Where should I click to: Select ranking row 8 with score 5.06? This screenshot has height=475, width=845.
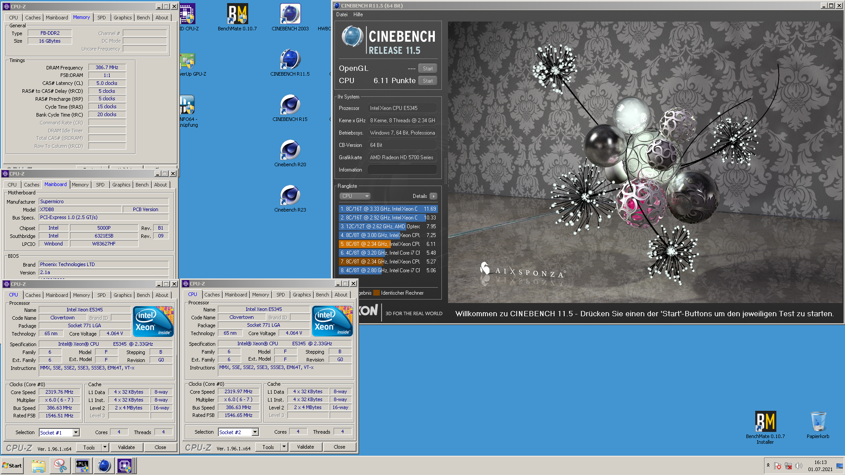388,270
